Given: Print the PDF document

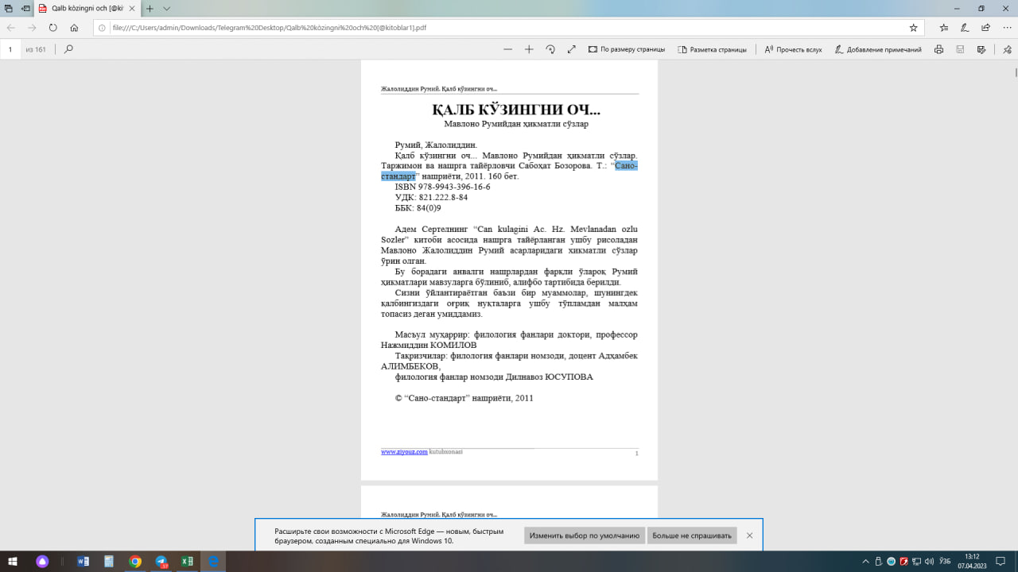Looking at the screenshot, I should click(938, 48).
